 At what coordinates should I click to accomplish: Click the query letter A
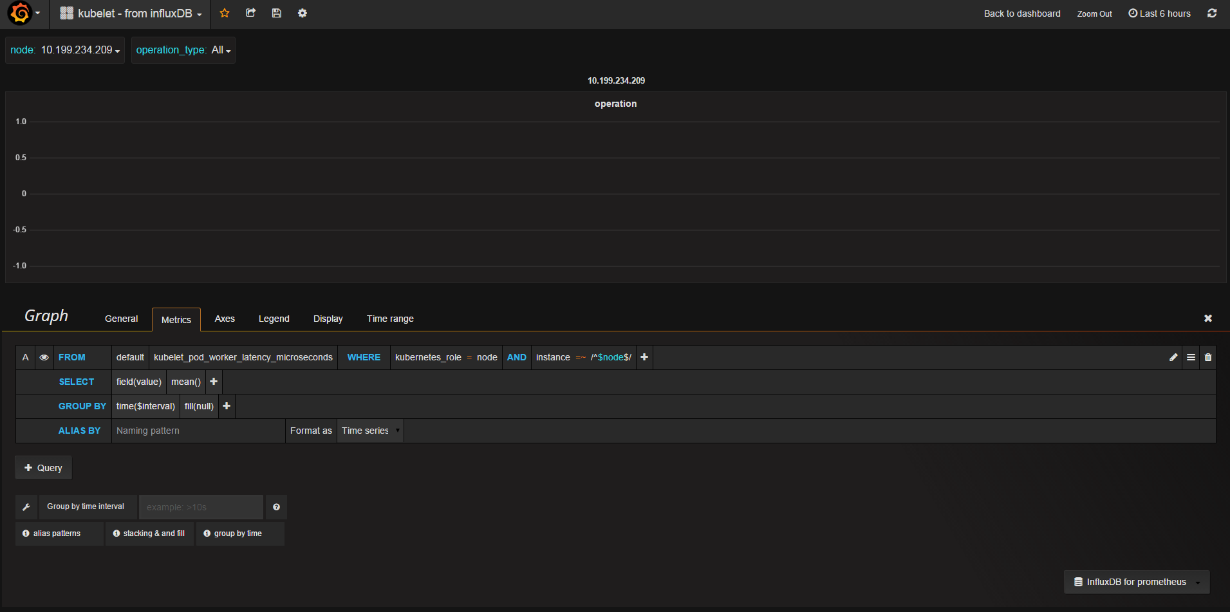click(25, 357)
